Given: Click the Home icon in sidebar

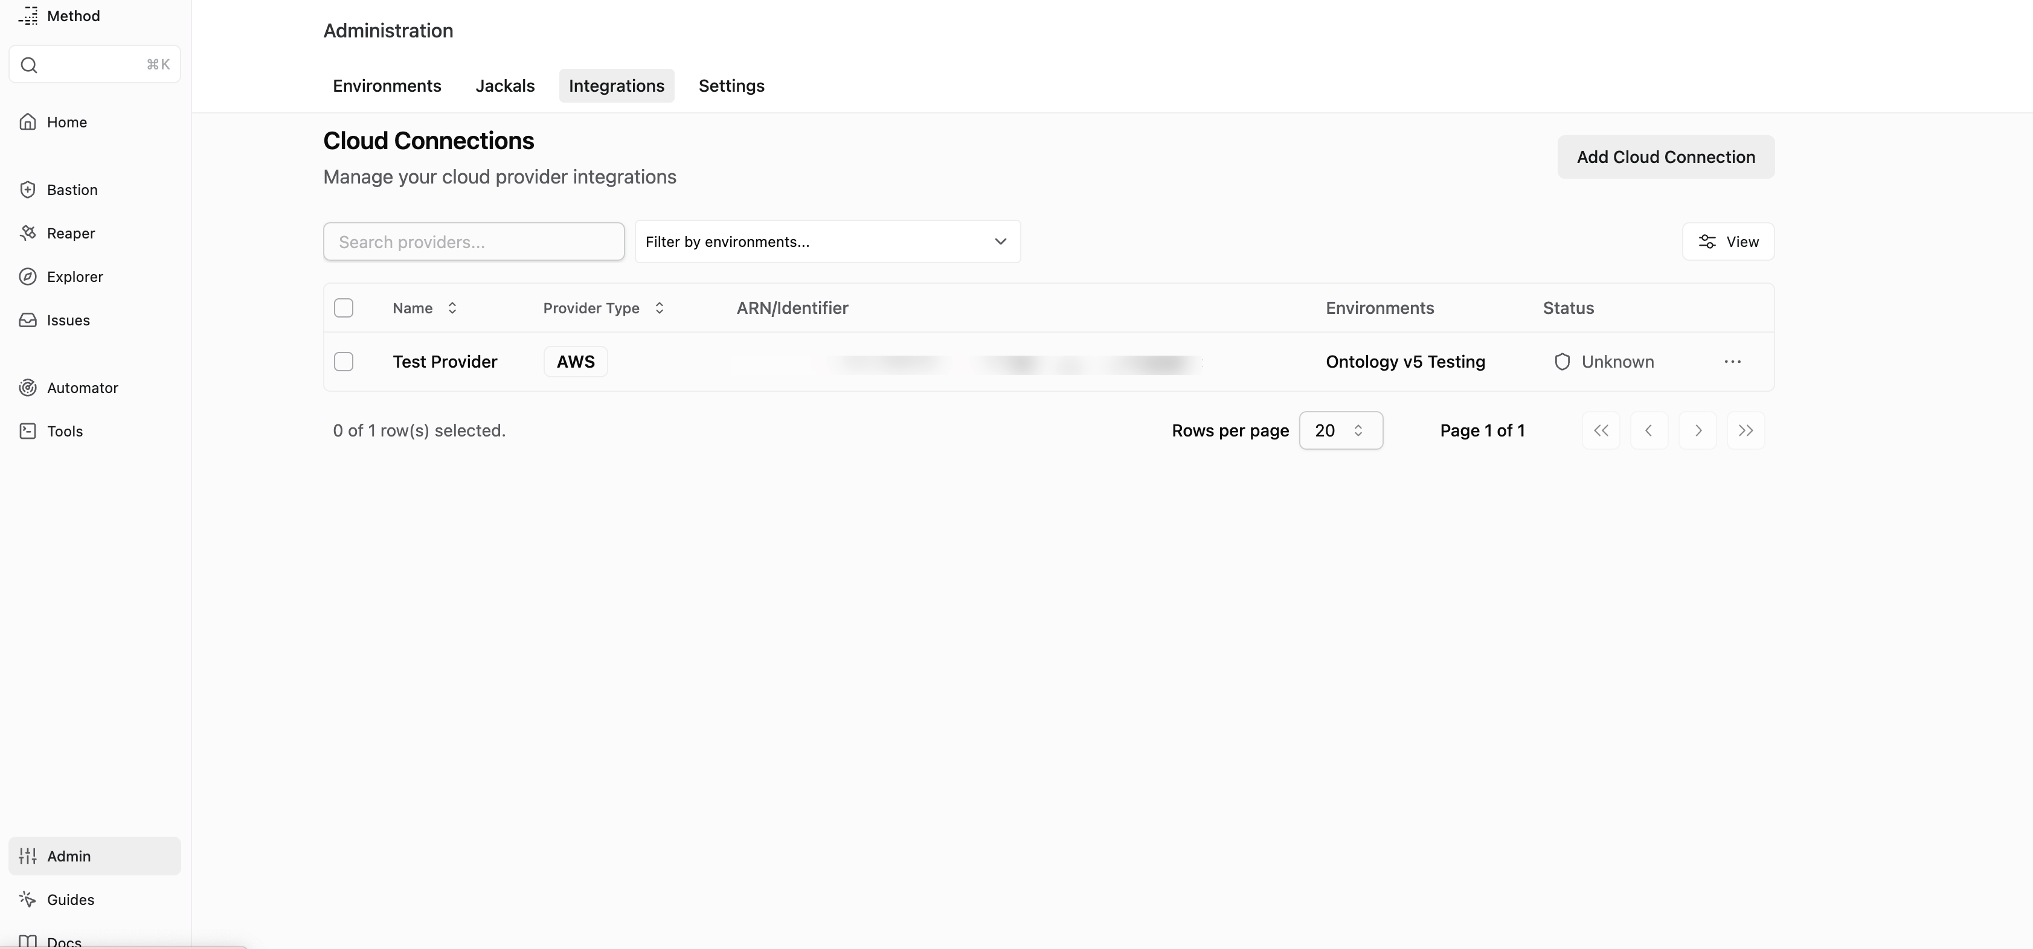Looking at the screenshot, I should pyautogui.click(x=28, y=123).
